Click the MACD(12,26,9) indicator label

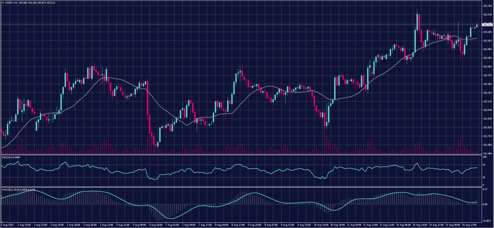(12, 189)
